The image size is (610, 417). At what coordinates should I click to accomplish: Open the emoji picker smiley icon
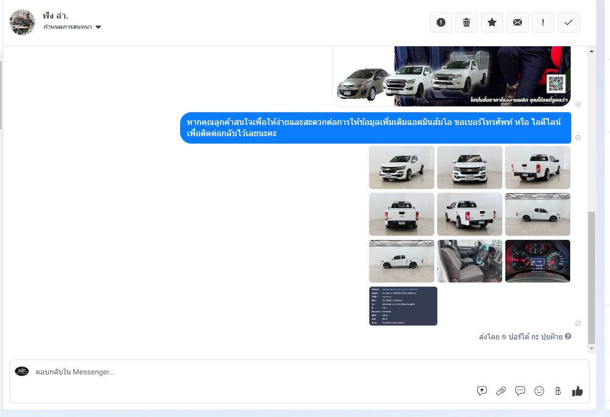539,391
